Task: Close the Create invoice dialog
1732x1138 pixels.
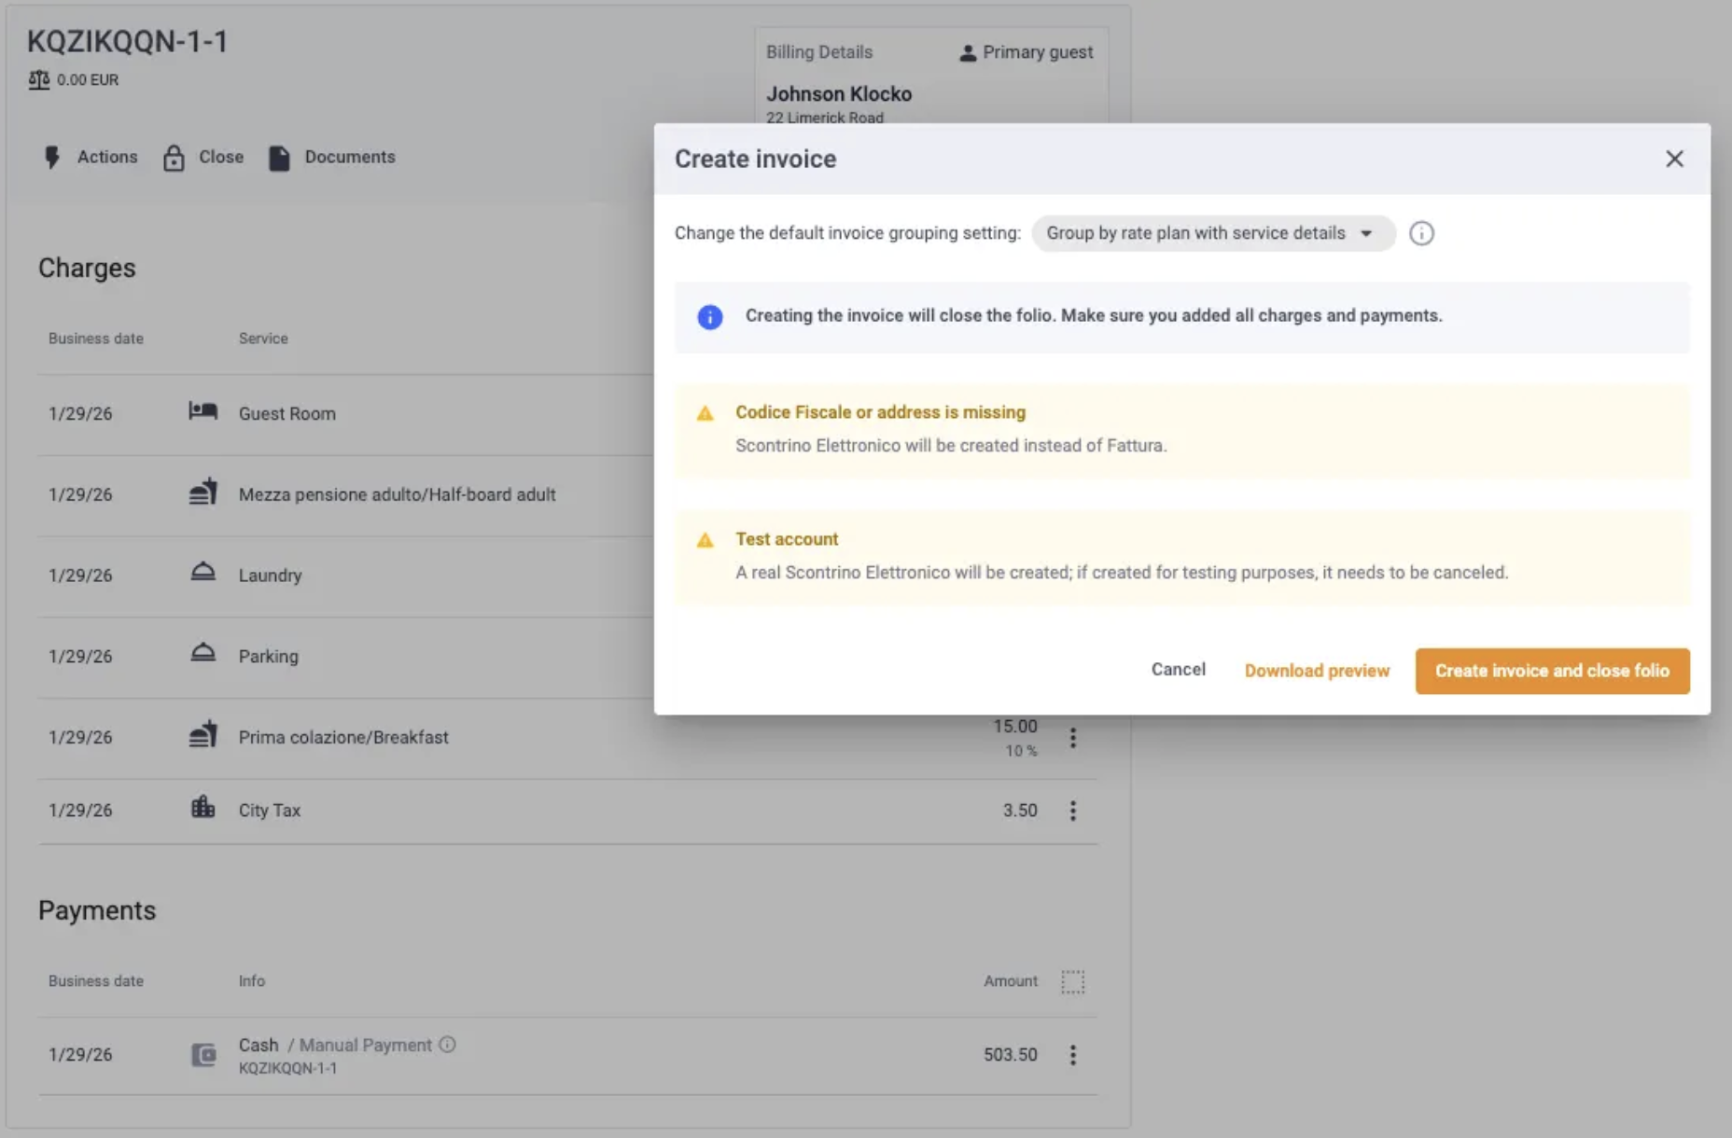Action: [1674, 159]
